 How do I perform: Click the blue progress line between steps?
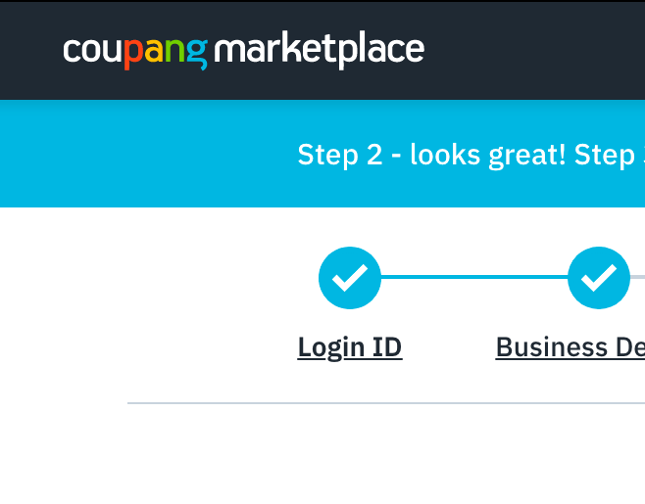pyautogui.click(x=474, y=277)
